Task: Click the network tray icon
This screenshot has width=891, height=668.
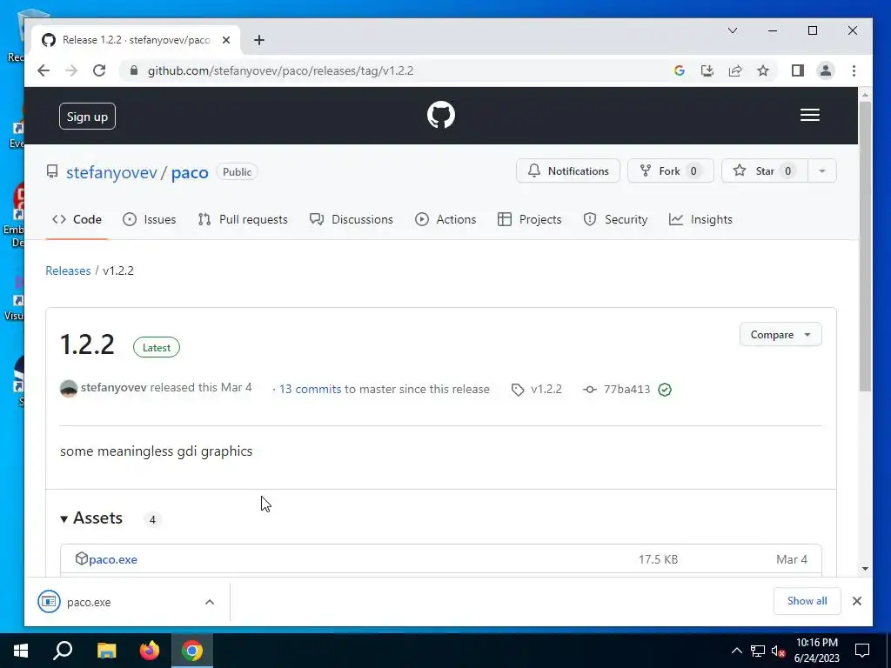Action: (x=758, y=651)
